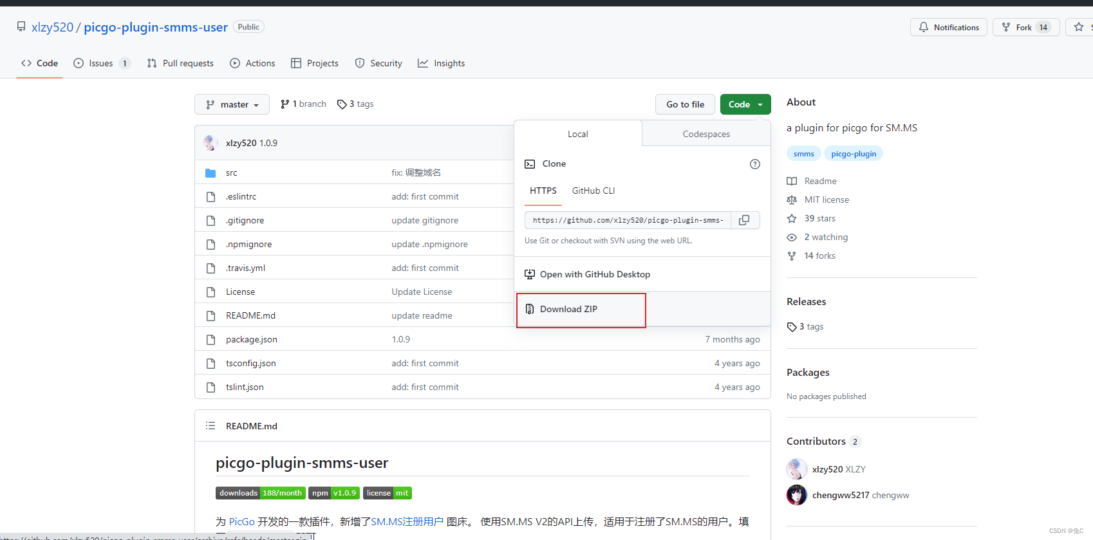Viewport: 1093px width, 540px height.
Task: Click the file icon beside tslint.json
Action: pos(210,387)
